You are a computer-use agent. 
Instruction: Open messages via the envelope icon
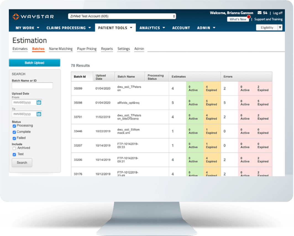pyautogui.click(x=259, y=13)
